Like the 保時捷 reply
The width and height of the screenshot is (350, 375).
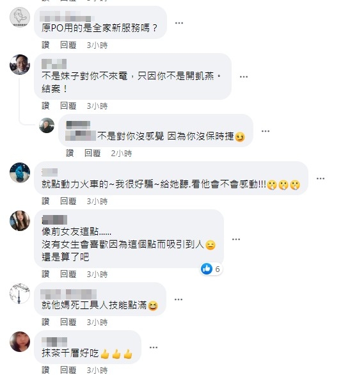pos(70,153)
